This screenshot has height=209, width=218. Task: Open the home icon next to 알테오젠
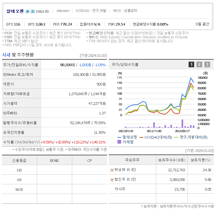(27, 11)
